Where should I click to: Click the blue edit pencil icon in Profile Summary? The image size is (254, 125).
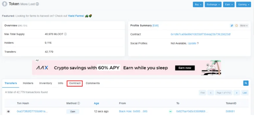(x=232, y=25)
